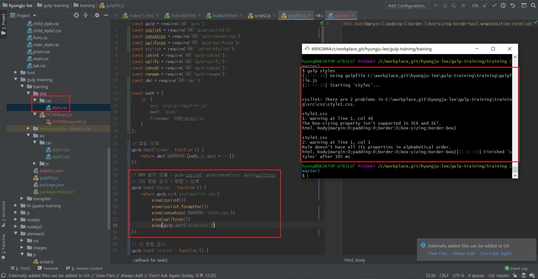Toggle read-only lock icon in status bar
This screenshot has width=538, height=279.
[515, 275]
